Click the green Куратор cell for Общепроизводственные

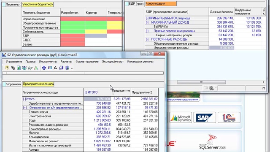coord(96,23)
